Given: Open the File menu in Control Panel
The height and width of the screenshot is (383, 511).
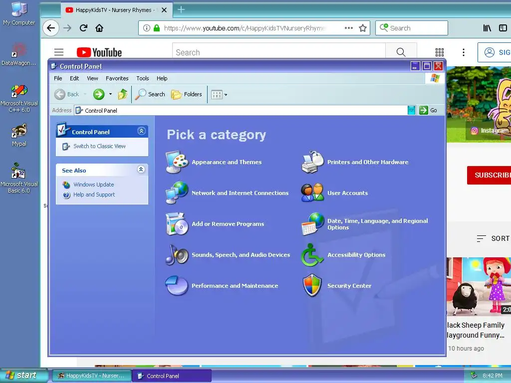Looking at the screenshot, I should coord(58,78).
